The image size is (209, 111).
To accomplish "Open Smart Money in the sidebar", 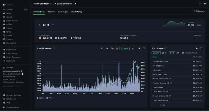I will 12,21.
